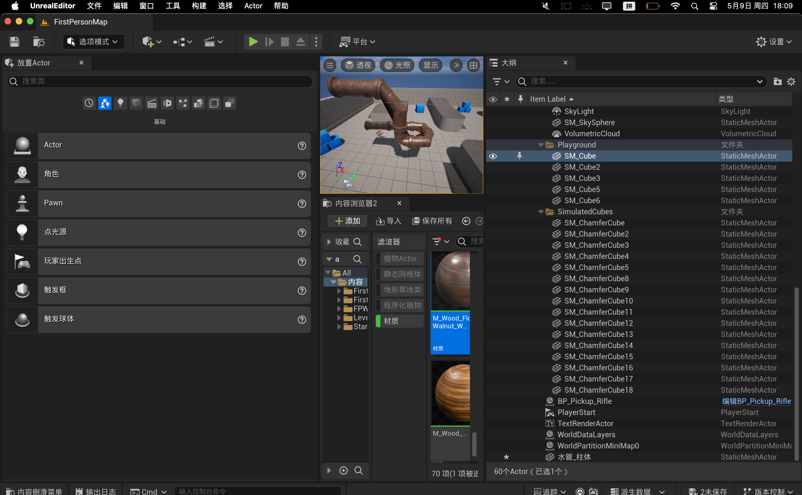
Task: Click the outliner vertical scrollbar
Action: coord(796,373)
